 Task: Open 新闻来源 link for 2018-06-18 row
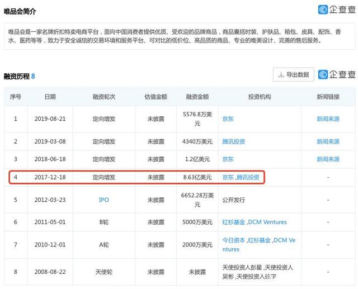click(328, 159)
